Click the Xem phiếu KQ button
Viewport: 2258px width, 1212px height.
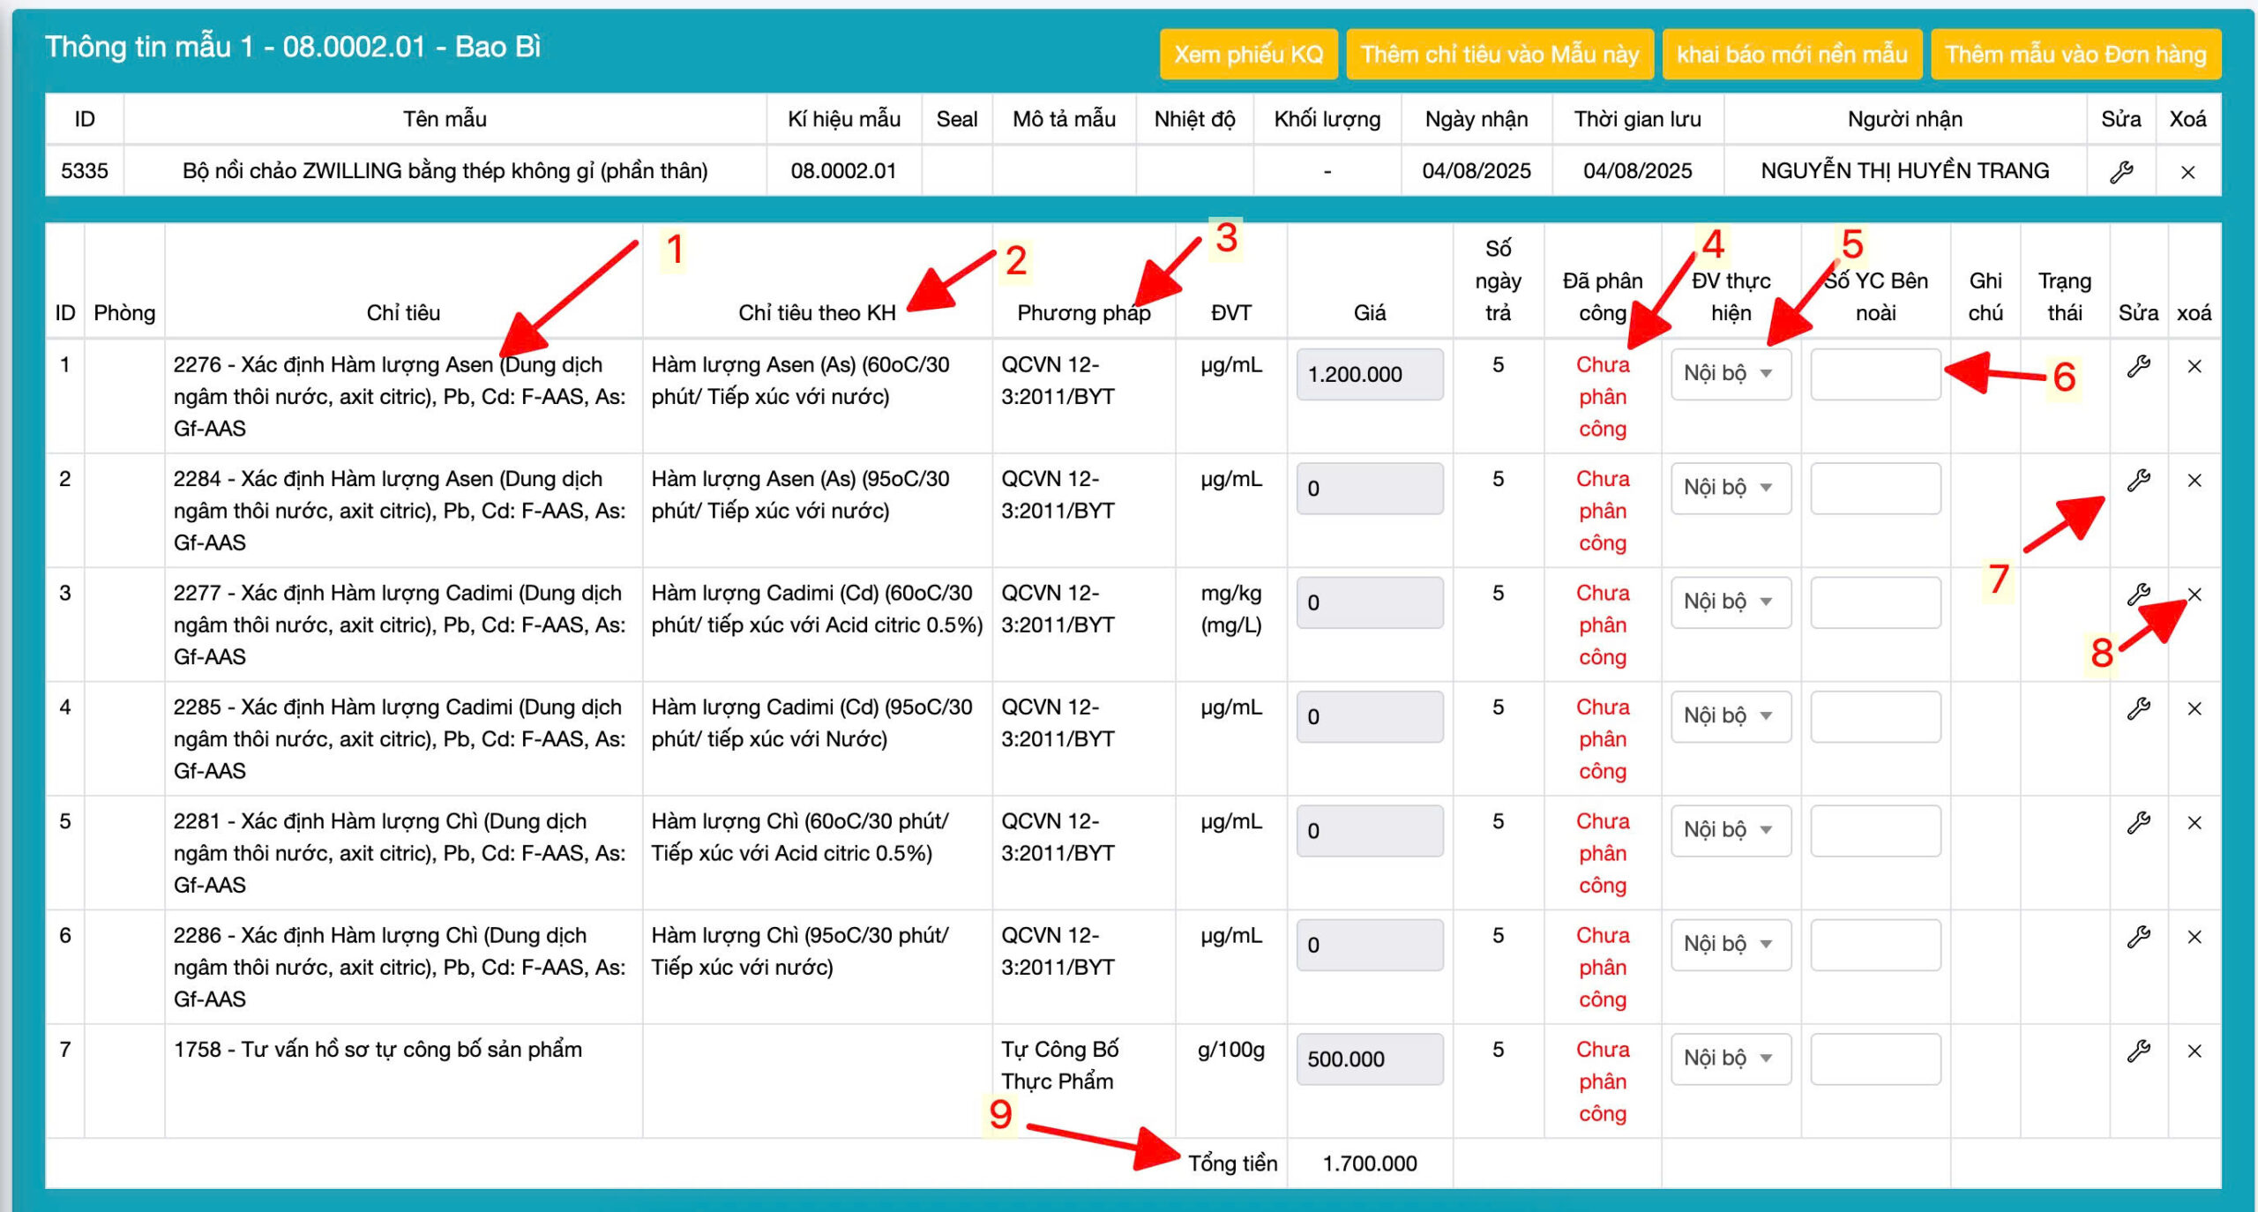click(x=1247, y=55)
